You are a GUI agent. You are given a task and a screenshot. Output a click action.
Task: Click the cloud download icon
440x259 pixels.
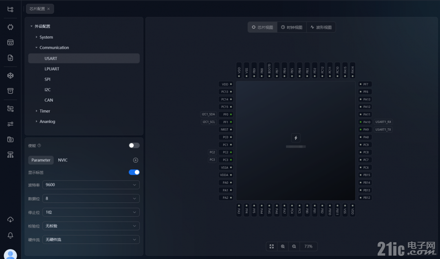point(10,220)
